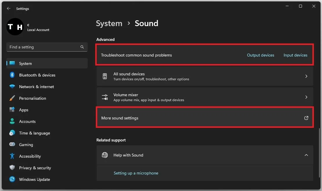
Task: Select Accounts in the sidebar
Action: pyautogui.click(x=27, y=121)
